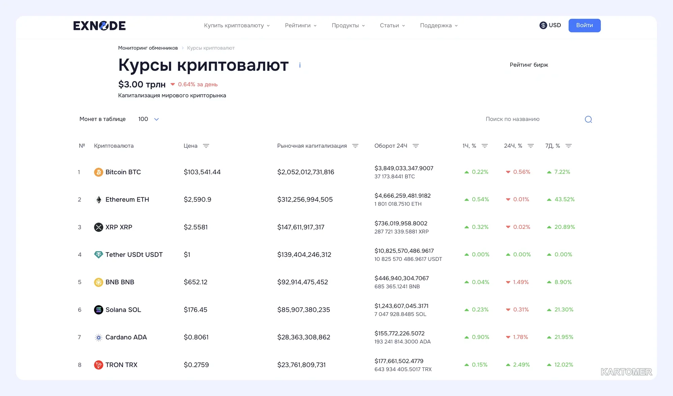Open the Ethereum ETH coin page

[127, 199]
